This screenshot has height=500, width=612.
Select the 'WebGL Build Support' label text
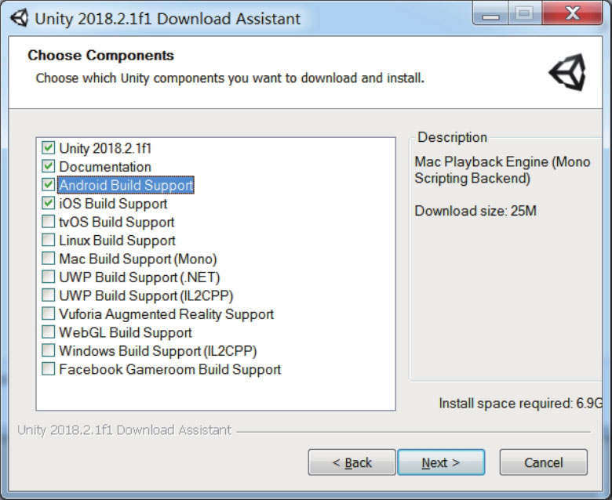pyautogui.click(x=126, y=332)
